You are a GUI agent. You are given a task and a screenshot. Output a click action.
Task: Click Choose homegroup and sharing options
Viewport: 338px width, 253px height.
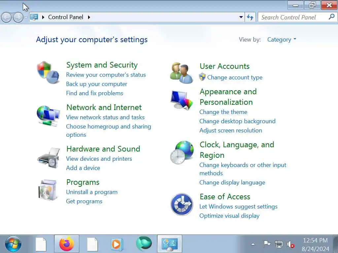pyautogui.click(x=108, y=130)
